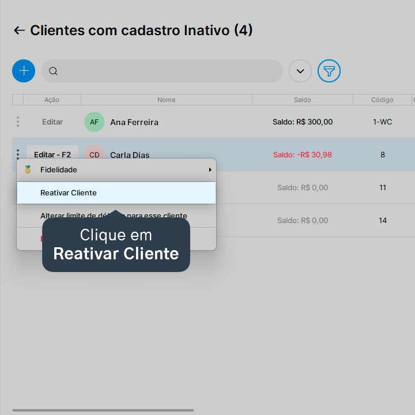Sort by the Nome column header
The image size is (415, 415).
(x=167, y=100)
